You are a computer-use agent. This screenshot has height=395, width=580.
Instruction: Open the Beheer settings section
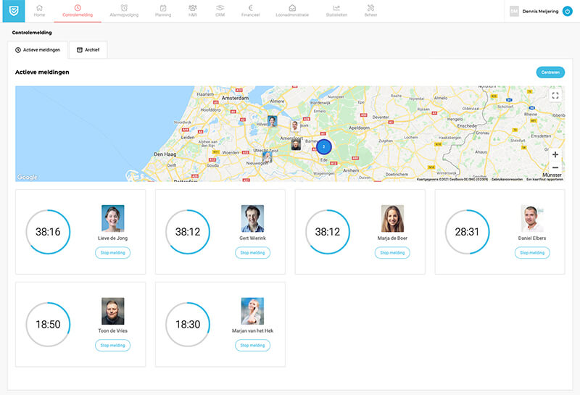point(370,11)
